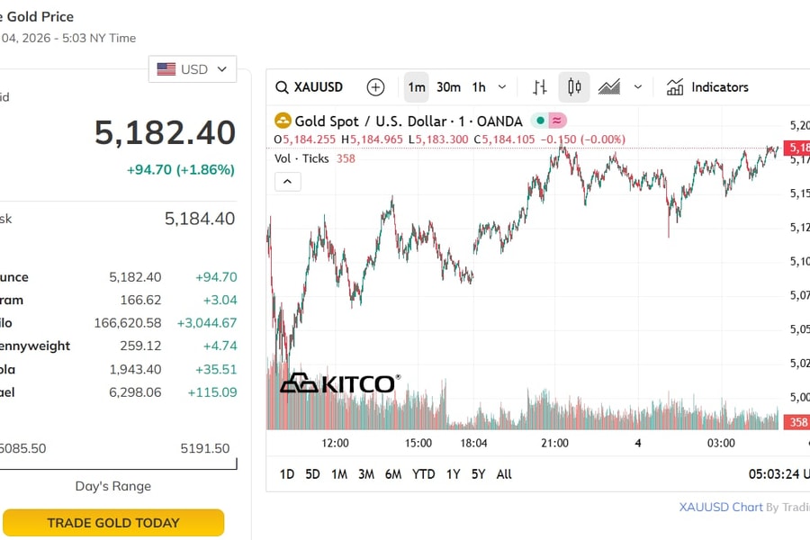This screenshot has width=810, height=540.
Task: Switch to the 30m timeframe
Action: (448, 87)
